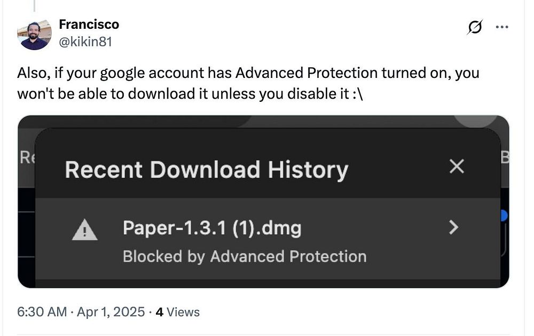The image size is (534, 336).
Task: Open the three-dot more options menu
Action: tap(502, 27)
